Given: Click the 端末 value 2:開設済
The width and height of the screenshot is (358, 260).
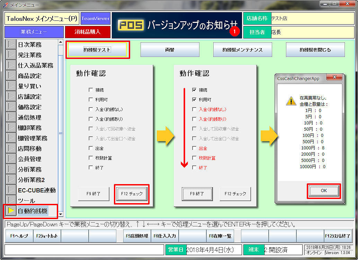Looking at the screenshot, I should pyautogui.click(x=283, y=250).
